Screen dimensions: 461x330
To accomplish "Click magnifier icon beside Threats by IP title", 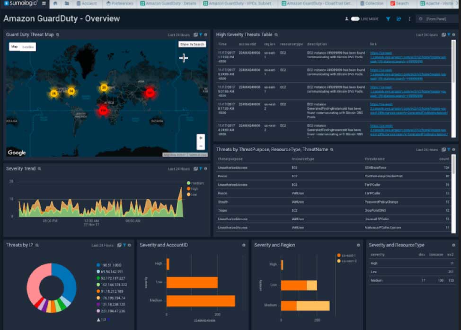I will pyautogui.click(x=37, y=245).
